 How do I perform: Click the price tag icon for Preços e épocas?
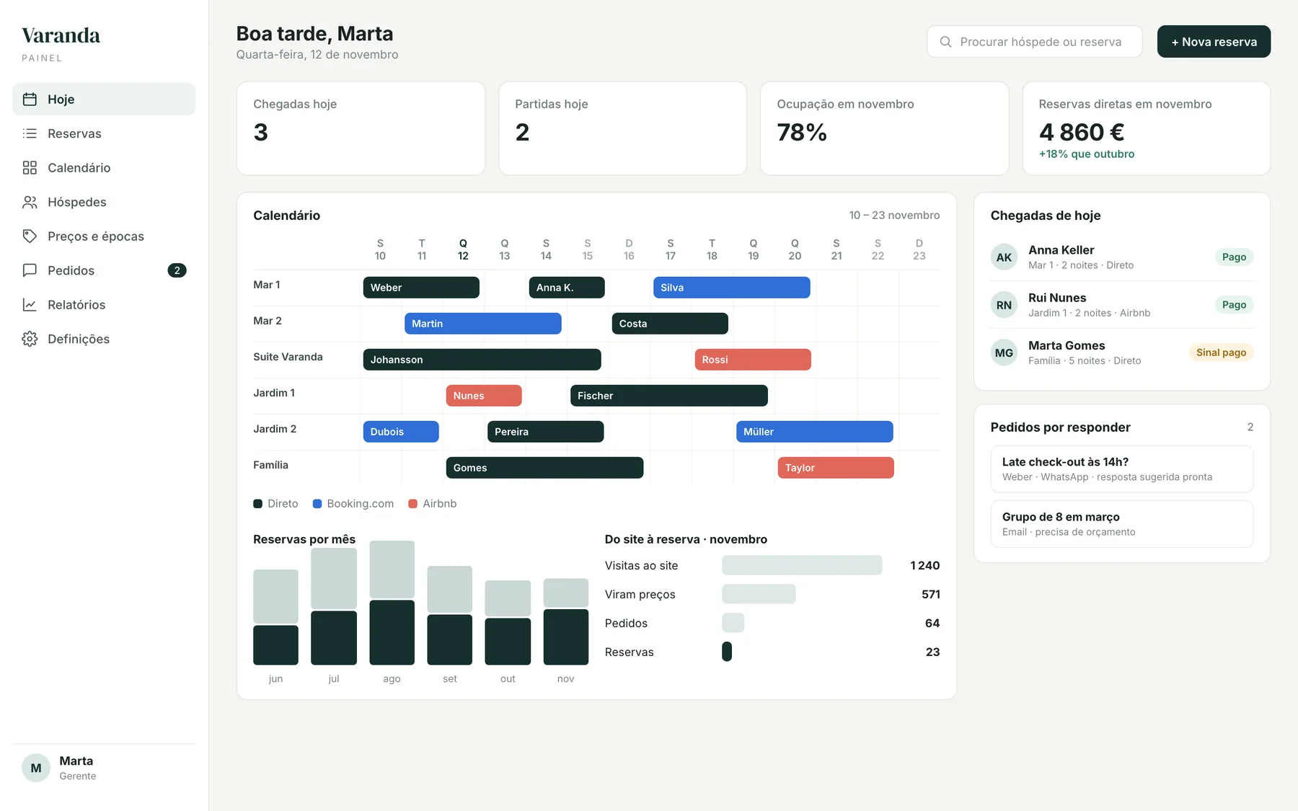tap(30, 236)
